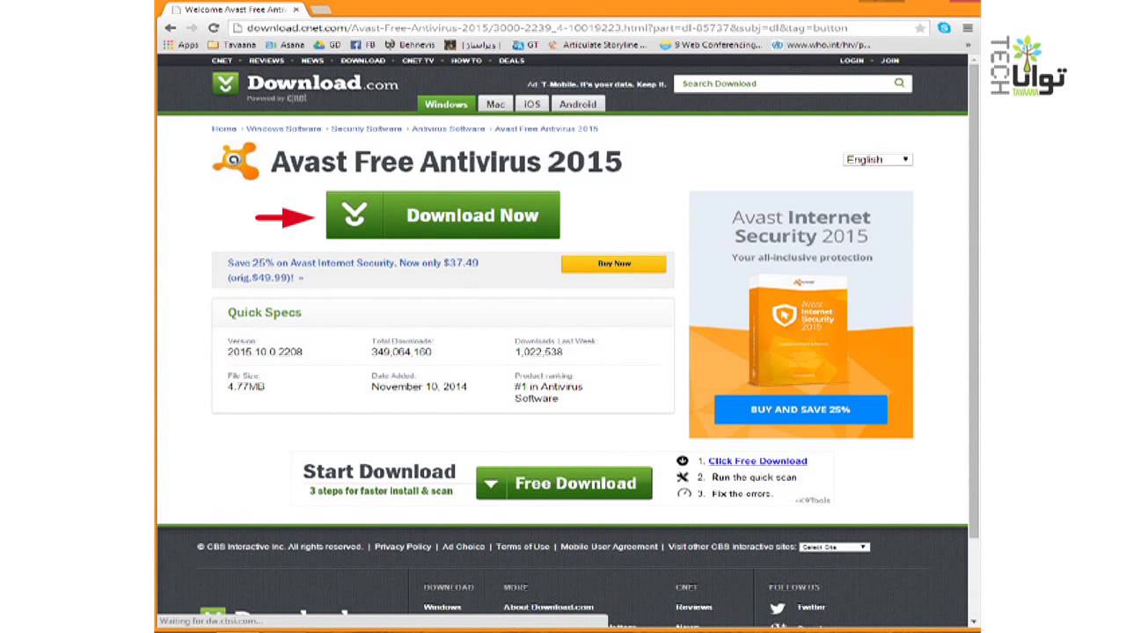Screen dimensions: 1126x633
Task: Open the Tavaana bookmark folder
Action: click(232, 45)
